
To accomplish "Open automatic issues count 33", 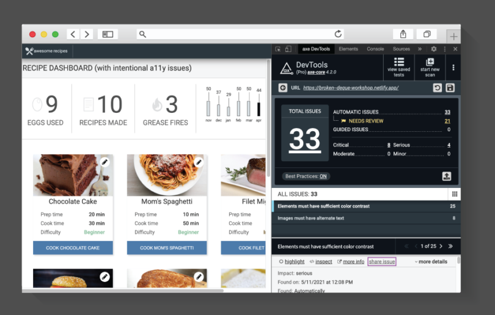I will [x=447, y=112].
